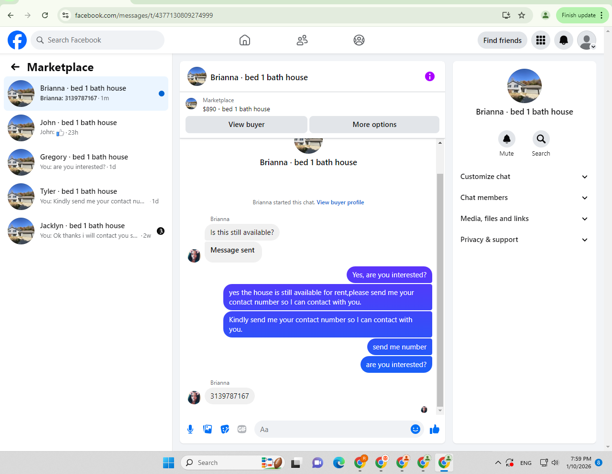Click the Windows notification count badge

pyautogui.click(x=599, y=463)
